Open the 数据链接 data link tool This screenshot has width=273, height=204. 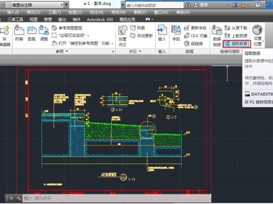[x=217, y=36]
